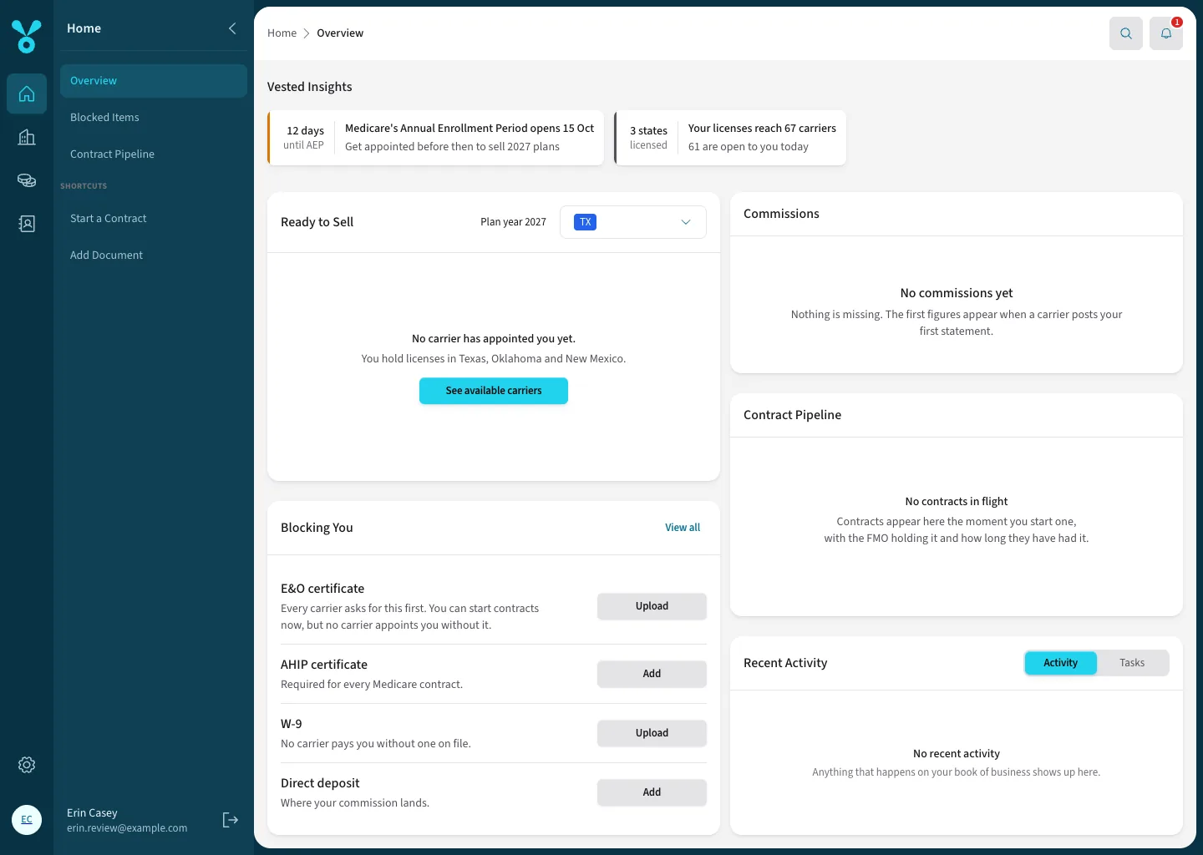This screenshot has height=855, width=1203.
Task: Open the View all blocking items link
Action: pyautogui.click(x=683, y=528)
